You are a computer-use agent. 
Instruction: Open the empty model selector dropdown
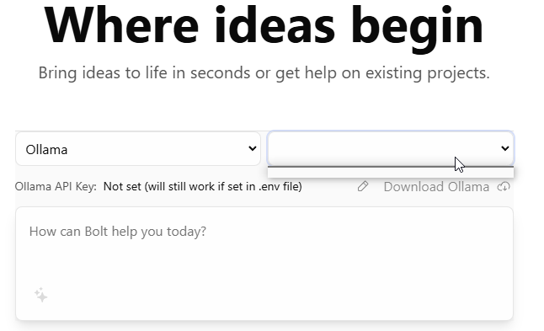tap(391, 148)
